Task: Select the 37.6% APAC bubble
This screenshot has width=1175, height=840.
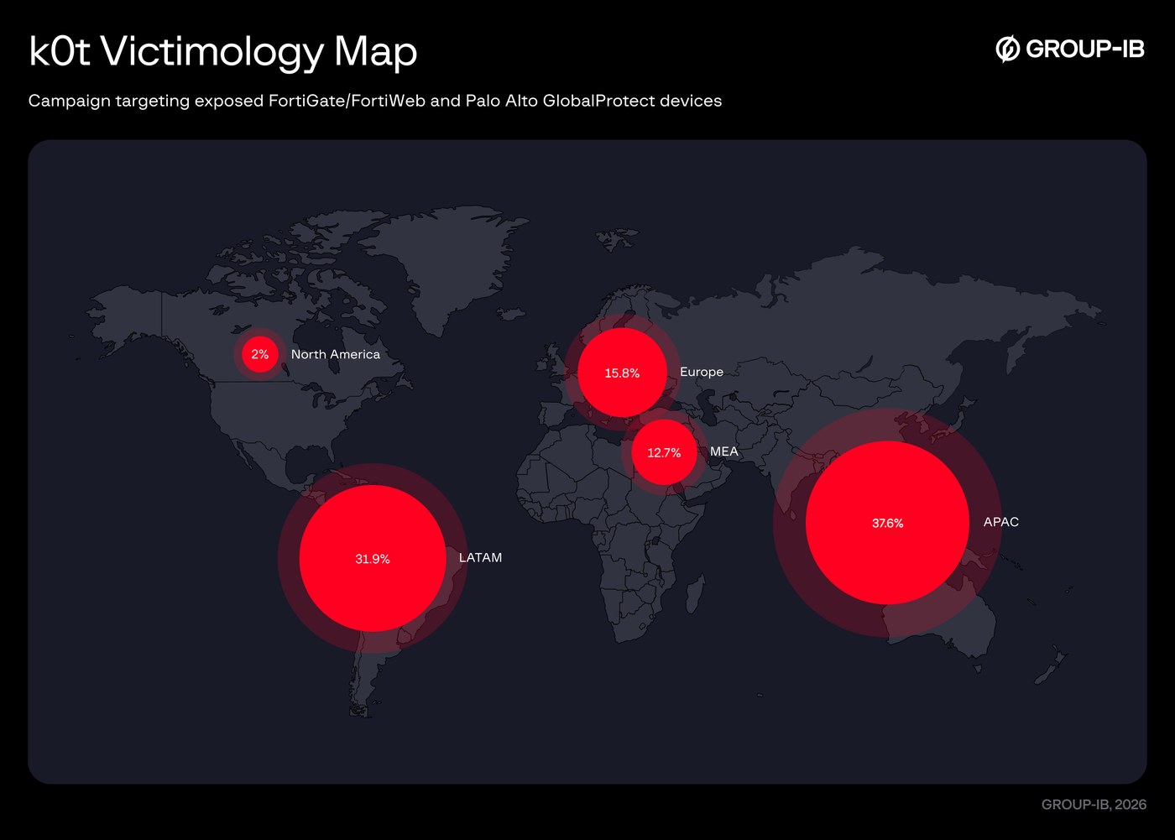Action: 887,523
